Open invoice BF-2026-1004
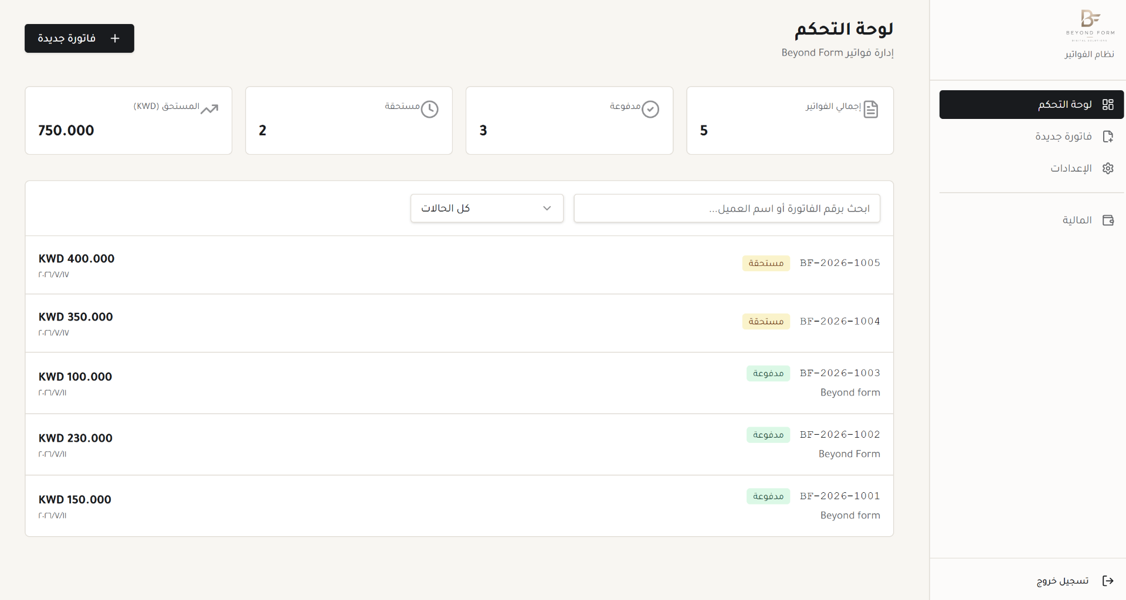 click(x=459, y=323)
